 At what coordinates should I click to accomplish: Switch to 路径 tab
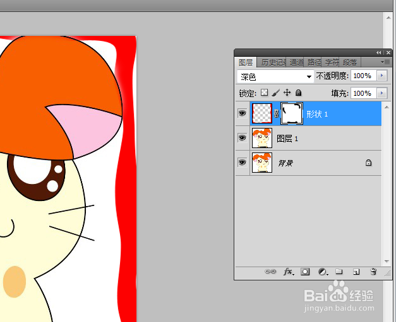pyautogui.click(x=314, y=62)
